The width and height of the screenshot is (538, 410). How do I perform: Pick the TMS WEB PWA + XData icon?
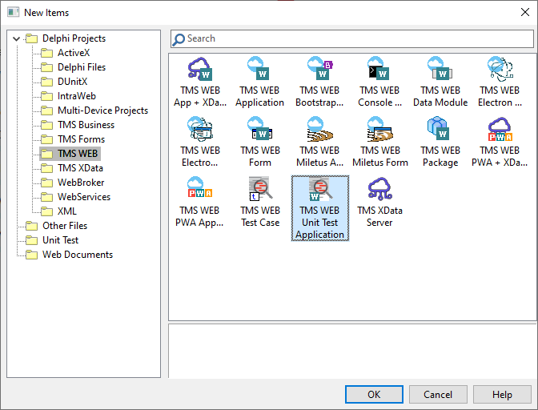click(x=500, y=129)
